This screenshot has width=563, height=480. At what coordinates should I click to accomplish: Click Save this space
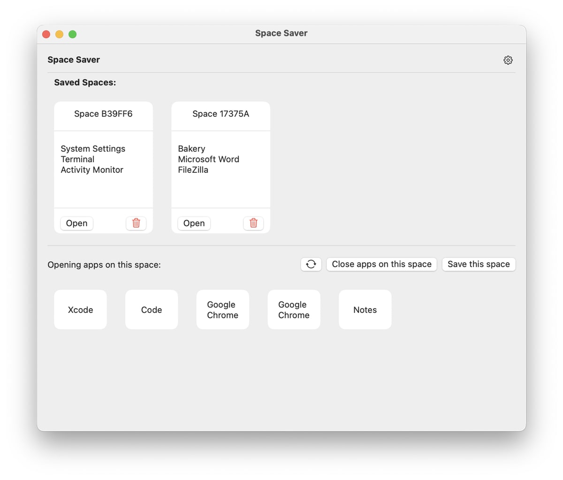click(479, 264)
